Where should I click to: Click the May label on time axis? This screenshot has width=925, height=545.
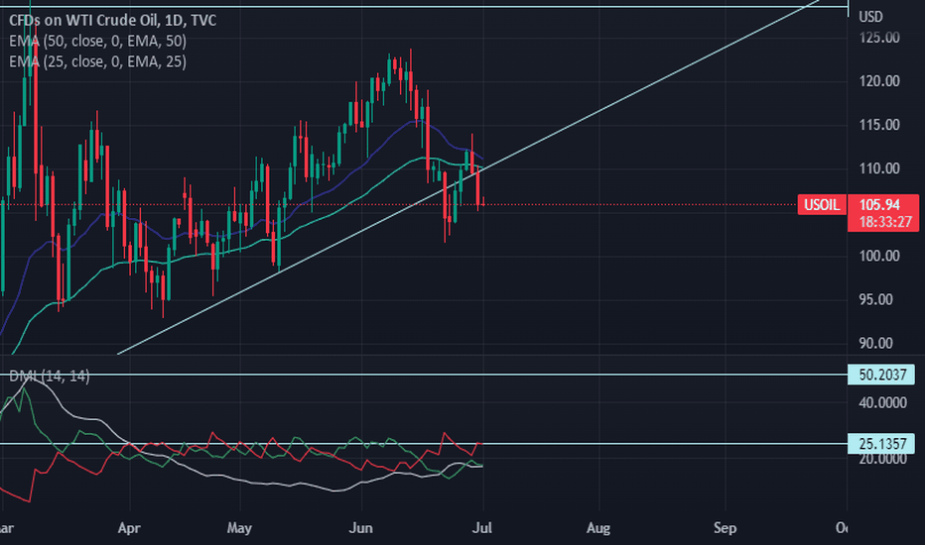point(239,528)
